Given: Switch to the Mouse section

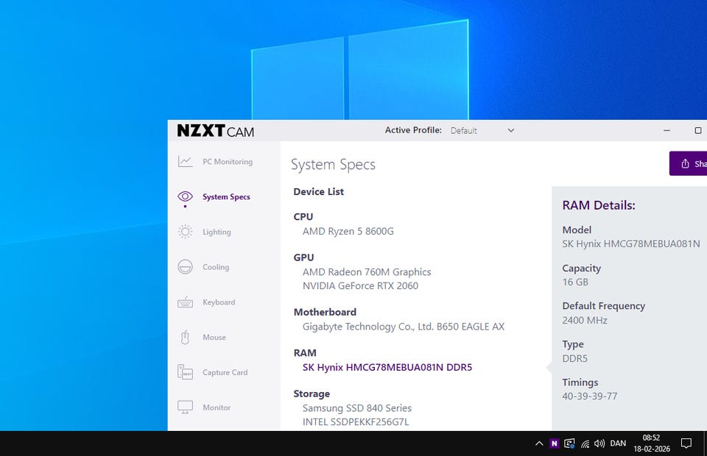Looking at the screenshot, I should click(214, 338).
